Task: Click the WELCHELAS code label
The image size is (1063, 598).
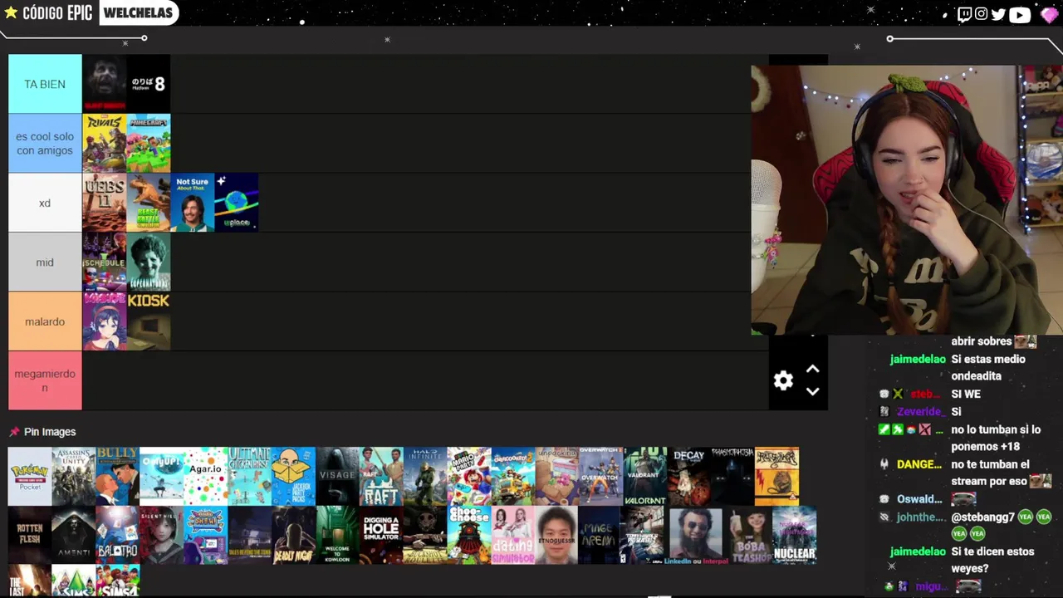Action: click(139, 12)
